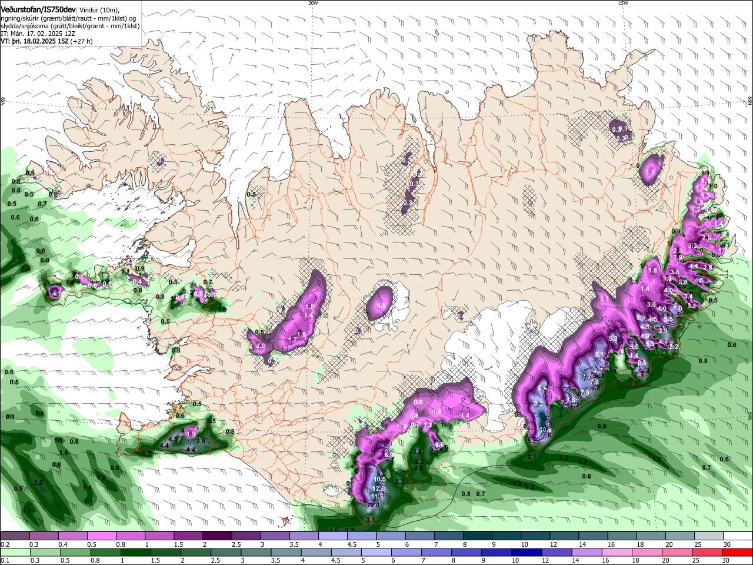Select the dark teal snow legend swatch labeled 8
Screen dimensions: 753x565
[x=477, y=536]
